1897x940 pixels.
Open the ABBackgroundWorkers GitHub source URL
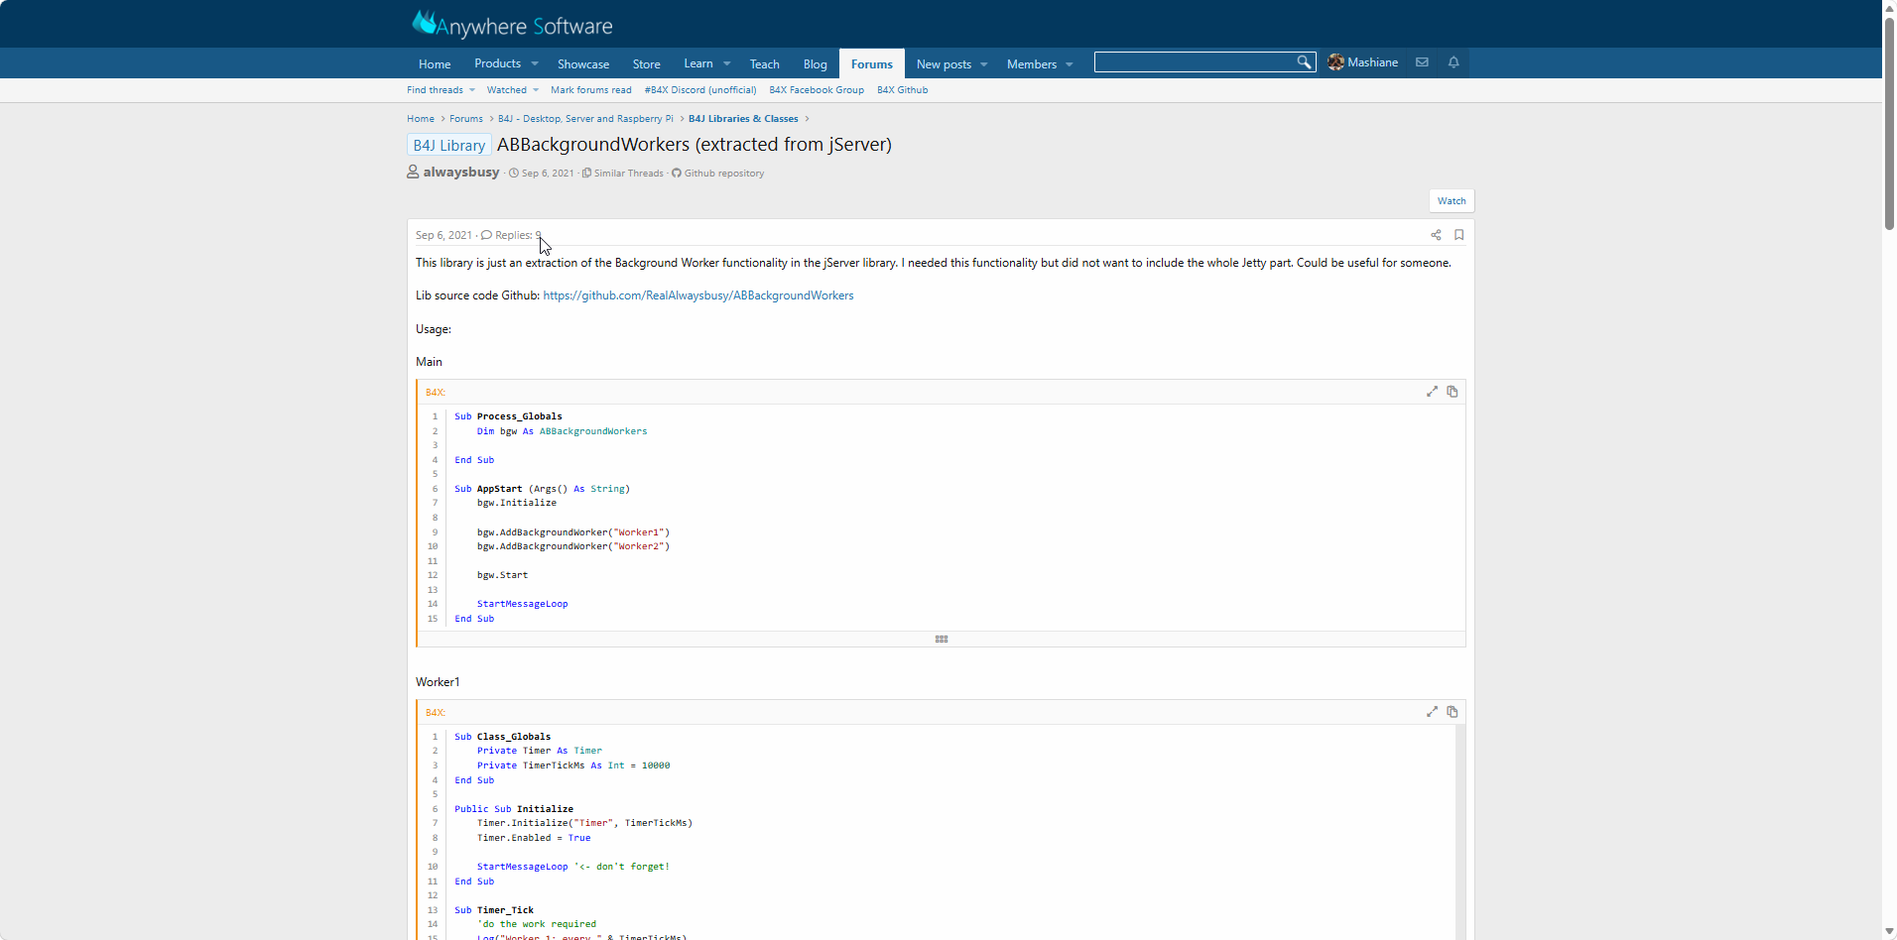698,295
